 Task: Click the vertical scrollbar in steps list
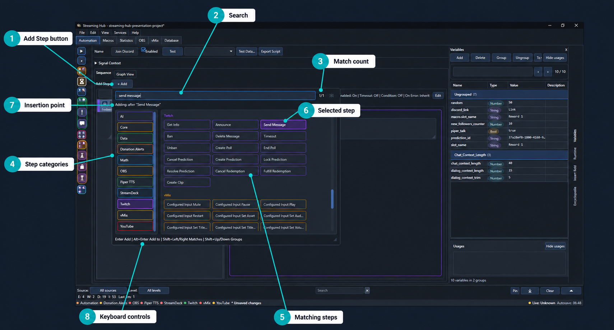(332, 199)
